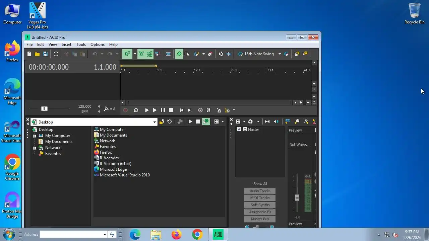Image resolution: width=429 pixels, height=241 pixels.
Task: Start preview in the Explorer toolbar
Action: coord(190,122)
